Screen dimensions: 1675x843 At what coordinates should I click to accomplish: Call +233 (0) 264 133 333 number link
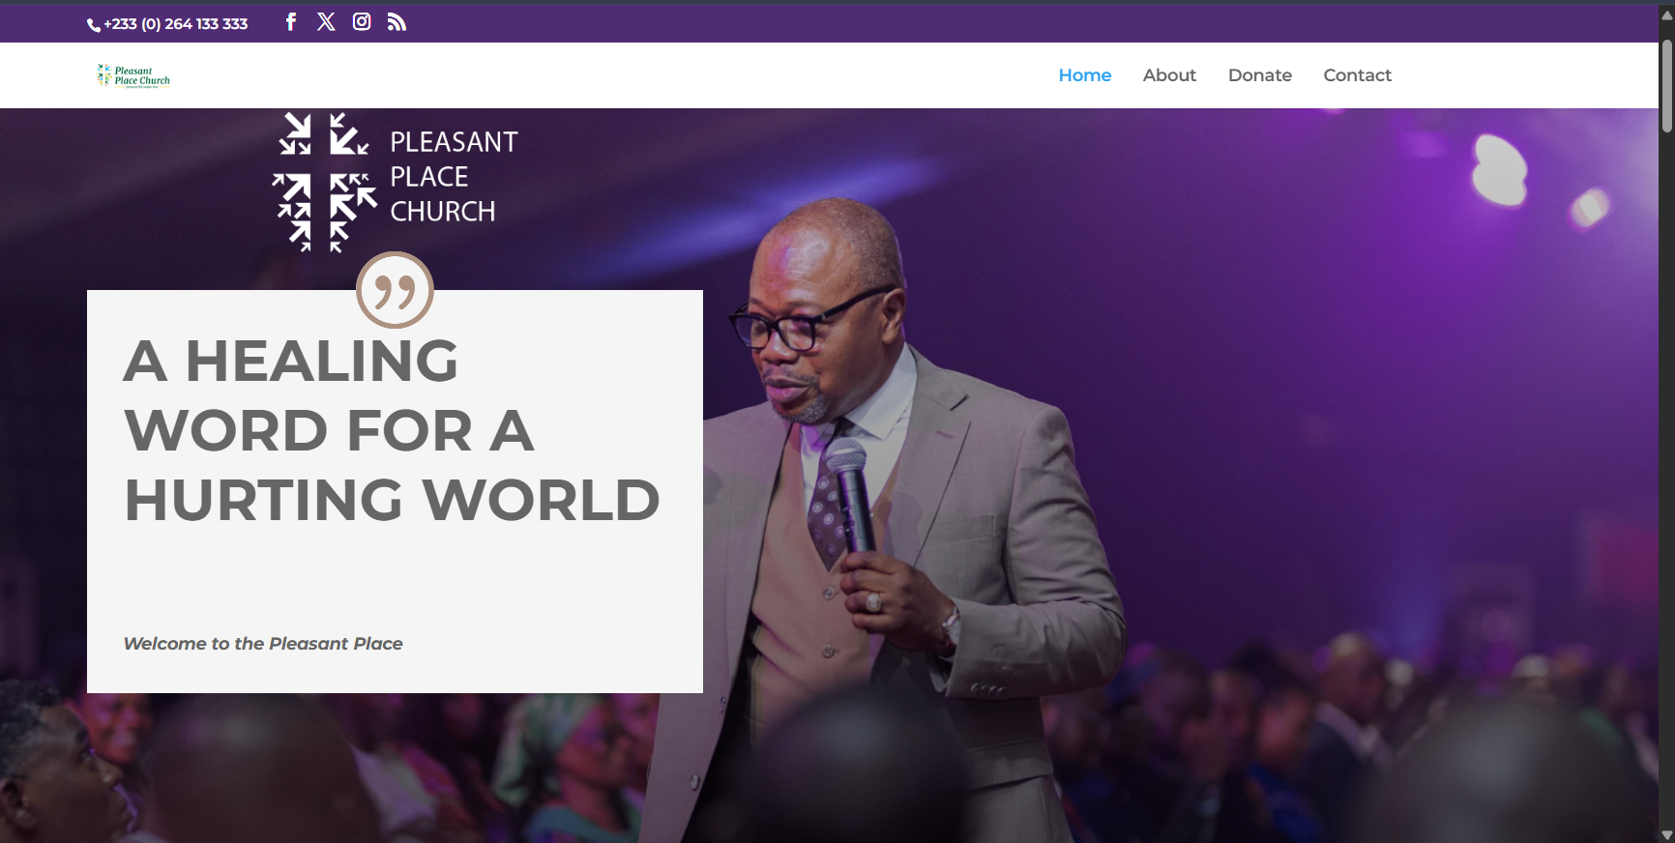coord(176,24)
